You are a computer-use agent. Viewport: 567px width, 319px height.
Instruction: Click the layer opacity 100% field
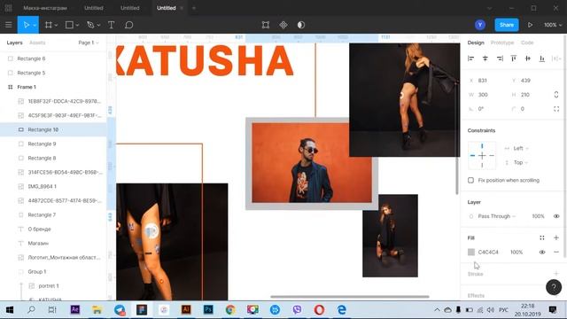tap(538, 216)
